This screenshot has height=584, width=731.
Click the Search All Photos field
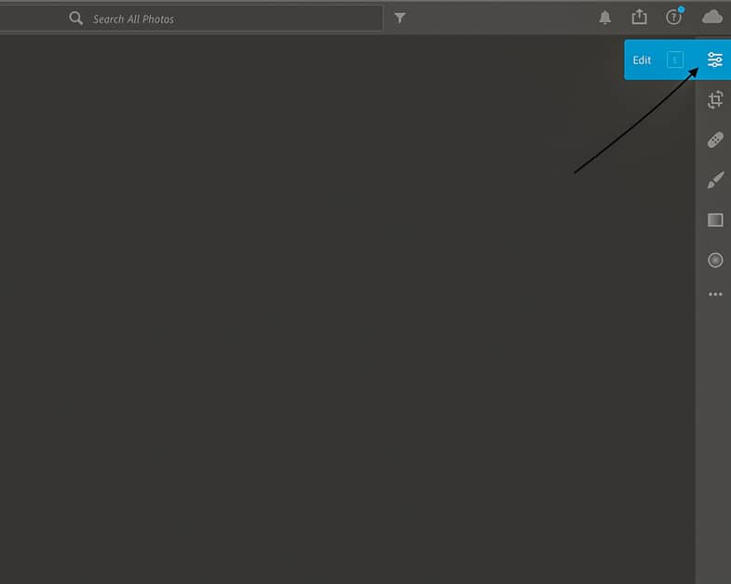(191, 19)
